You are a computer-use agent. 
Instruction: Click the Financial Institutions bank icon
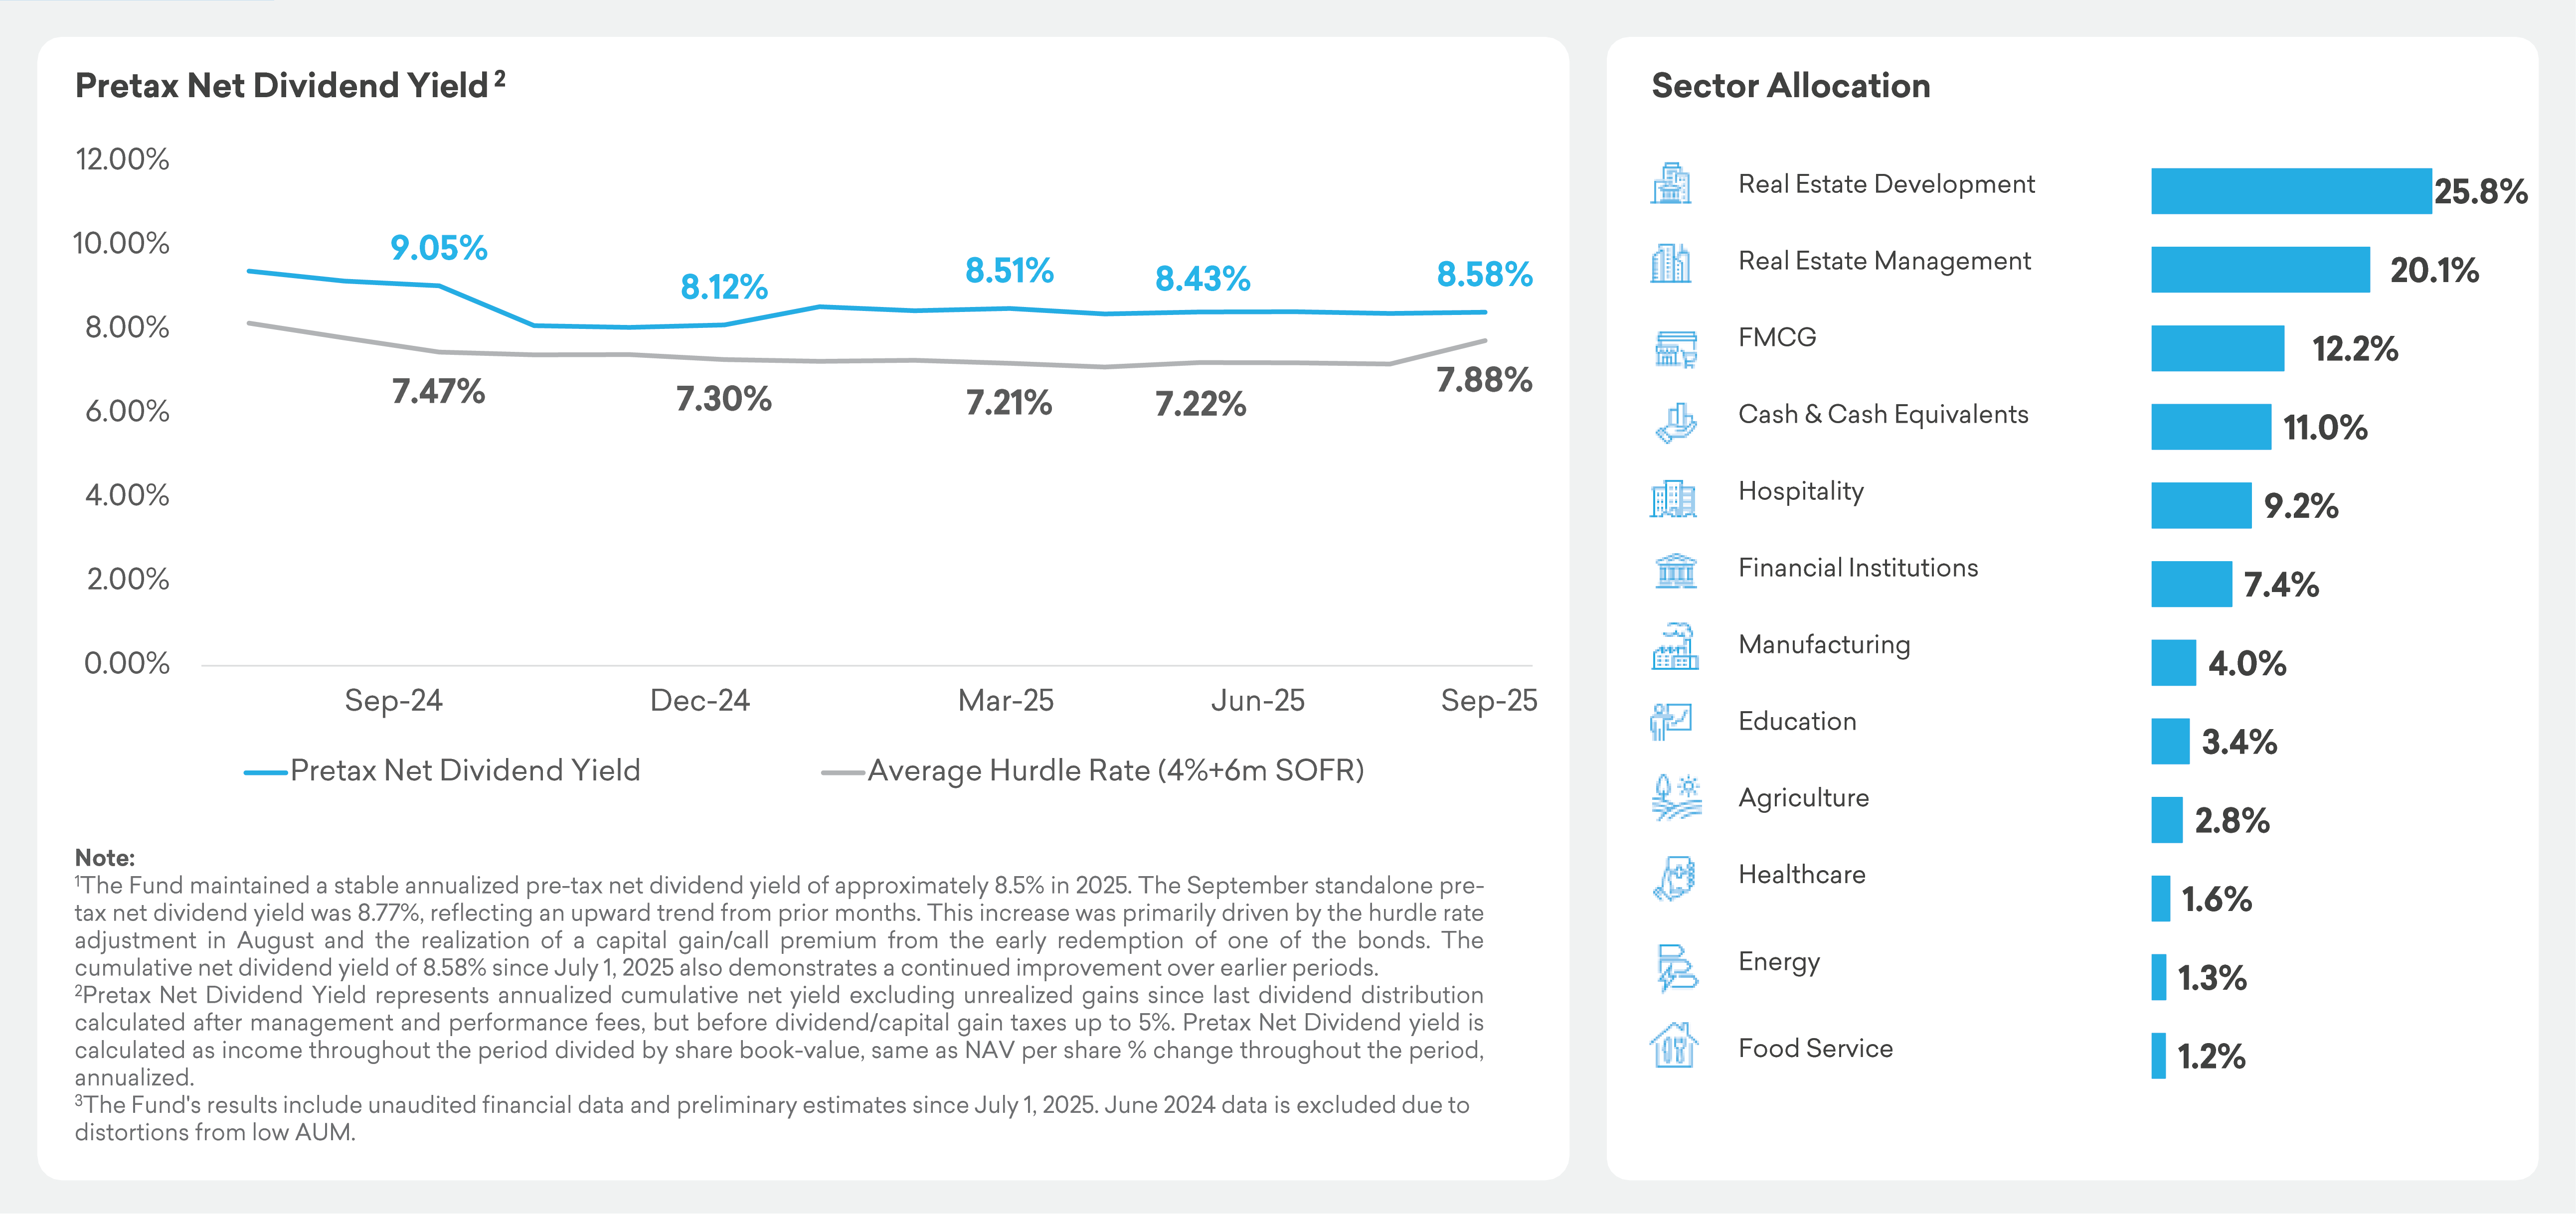coord(1676,571)
